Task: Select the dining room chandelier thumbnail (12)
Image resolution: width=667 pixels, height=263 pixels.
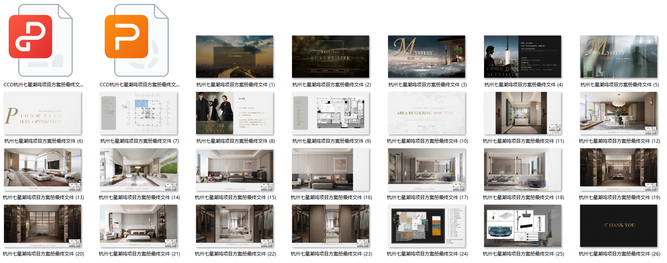Action: [x=618, y=114]
